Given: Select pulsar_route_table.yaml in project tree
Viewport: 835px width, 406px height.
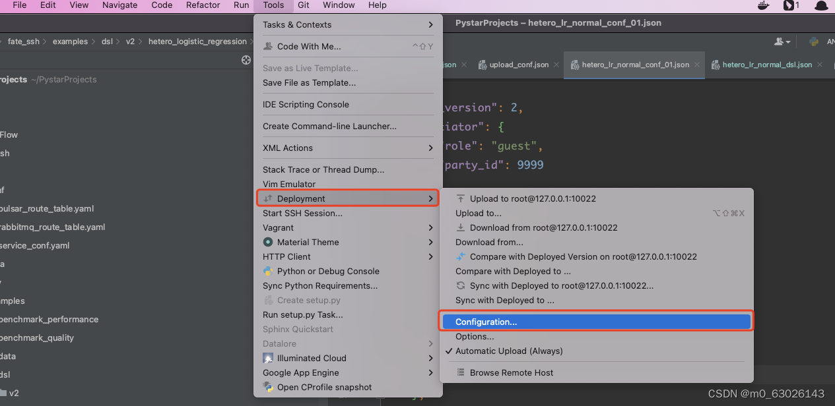Looking at the screenshot, I should 47,208.
